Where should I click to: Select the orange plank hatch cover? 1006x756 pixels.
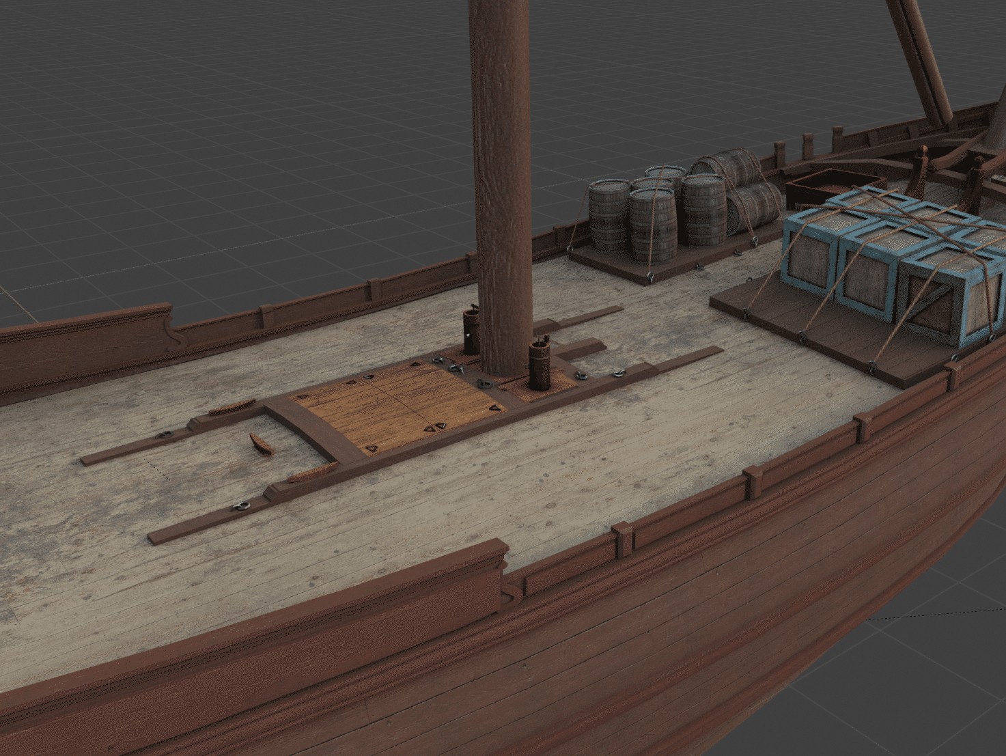(398, 408)
